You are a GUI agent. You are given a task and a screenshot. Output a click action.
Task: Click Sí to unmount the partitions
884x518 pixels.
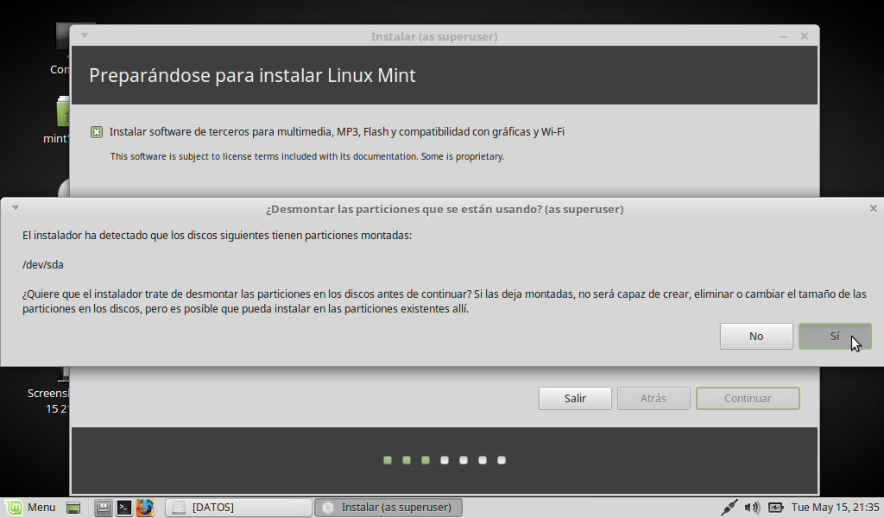point(834,337)
